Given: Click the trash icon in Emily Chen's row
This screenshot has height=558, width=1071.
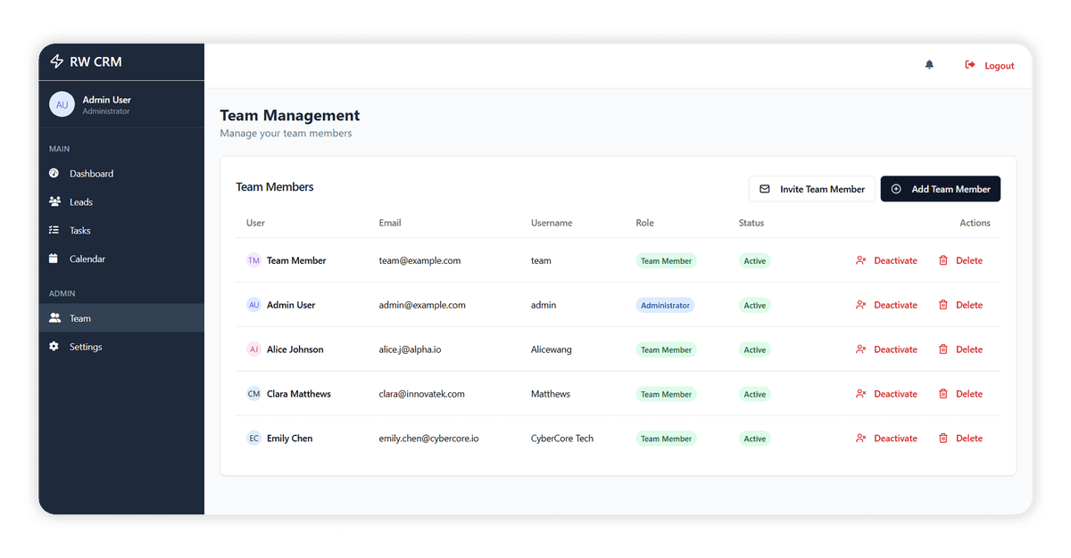Looking at the screenshot, I should click(x=943, y=439).
